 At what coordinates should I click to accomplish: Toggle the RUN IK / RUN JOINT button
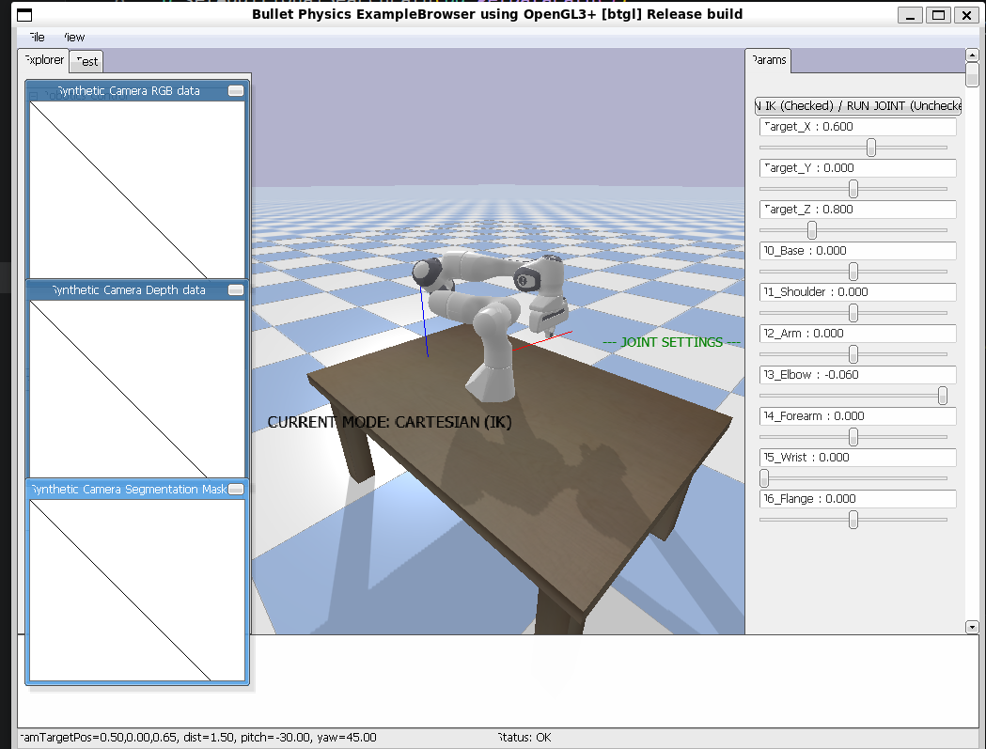[858, 105]
